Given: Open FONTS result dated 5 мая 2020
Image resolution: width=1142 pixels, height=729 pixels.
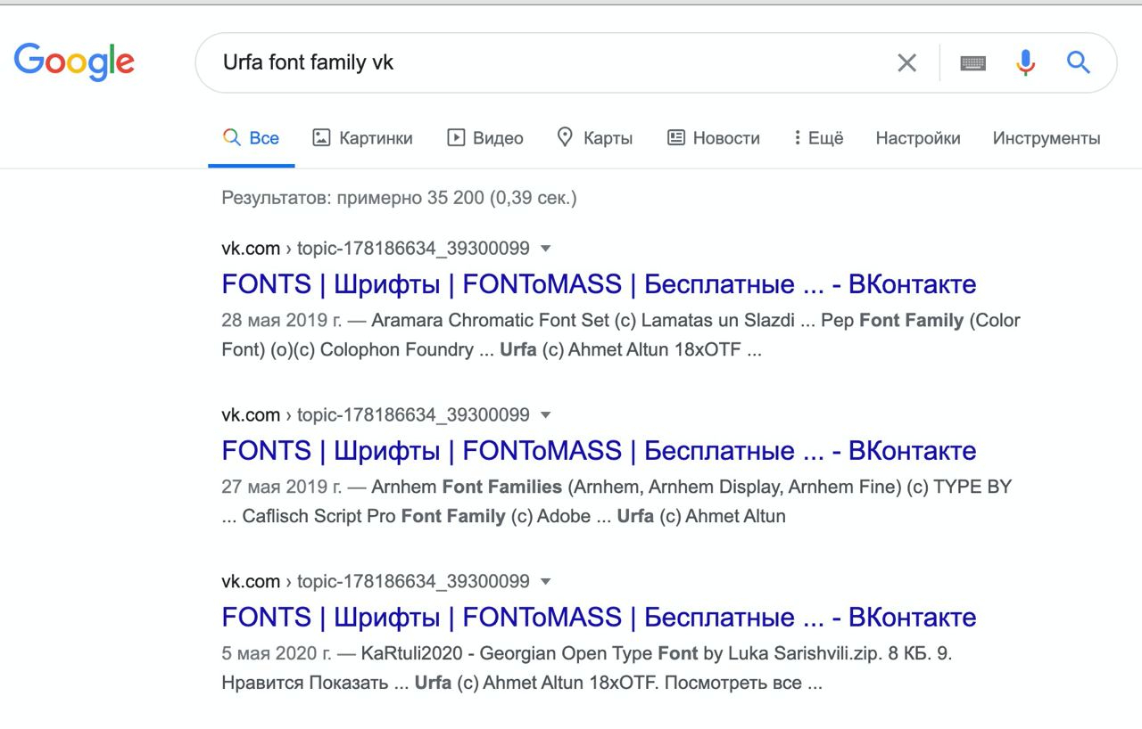Looking at the screenshot, I should click(x=599, y=618).
